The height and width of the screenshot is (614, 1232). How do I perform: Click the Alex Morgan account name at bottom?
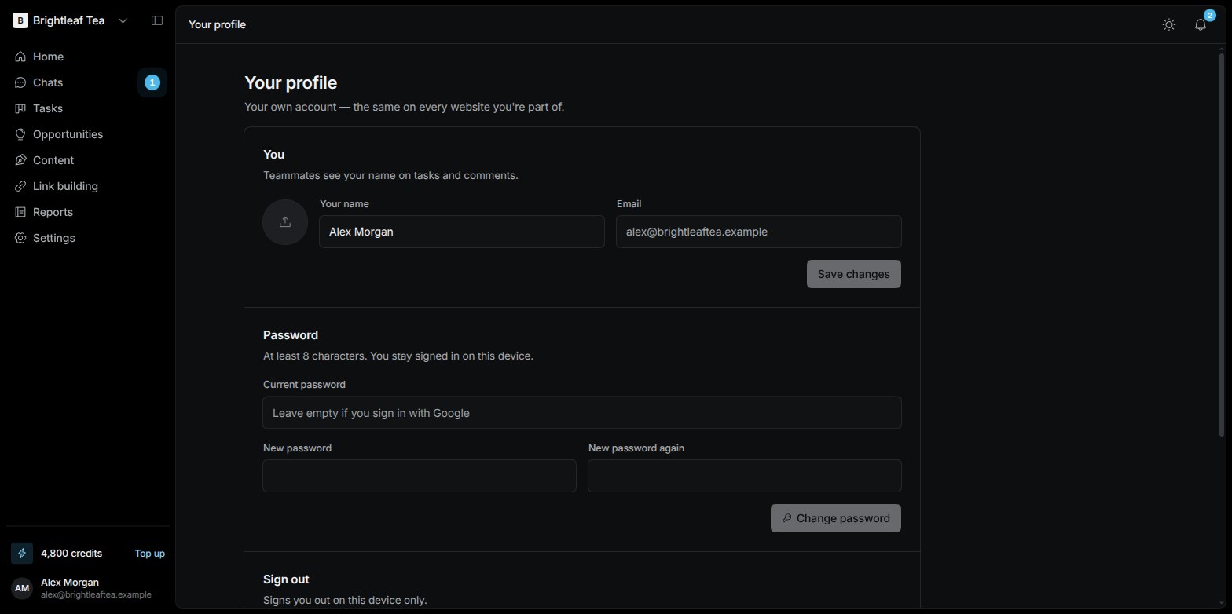pos(70,583)
